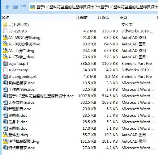This screenshot has height=155, width=158.
Task: Click the file icon of 3D-zpt.stp
Action: tap(5, 31)
